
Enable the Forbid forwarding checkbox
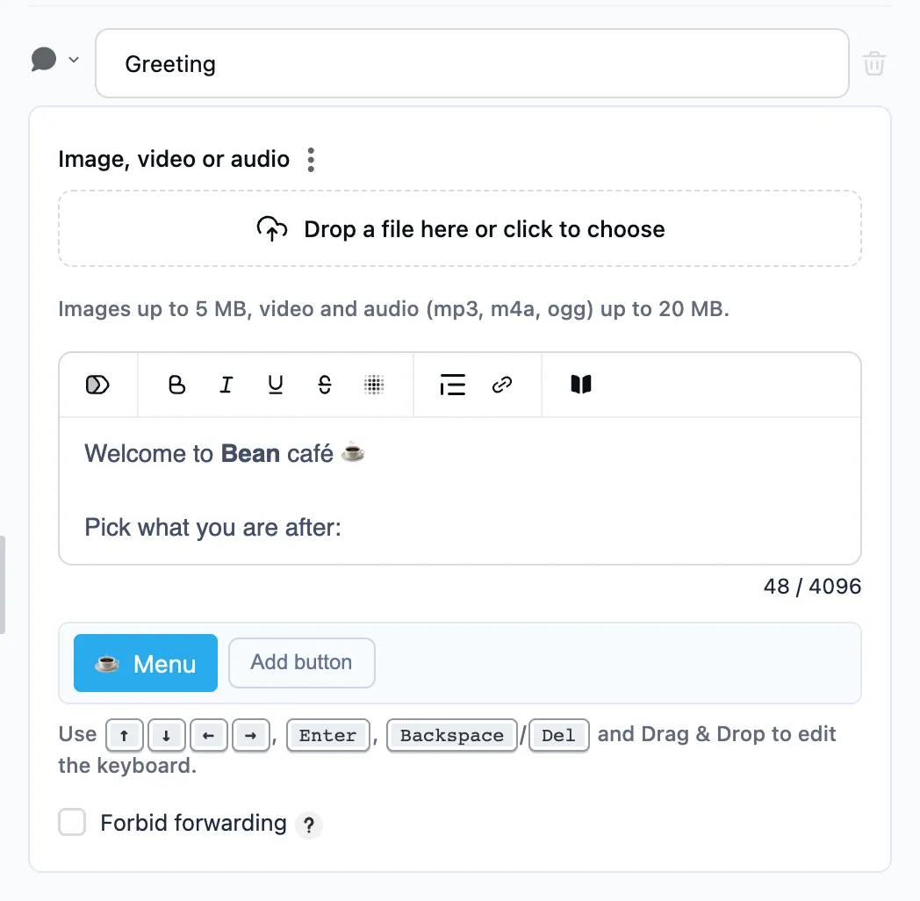coord(72,822)
